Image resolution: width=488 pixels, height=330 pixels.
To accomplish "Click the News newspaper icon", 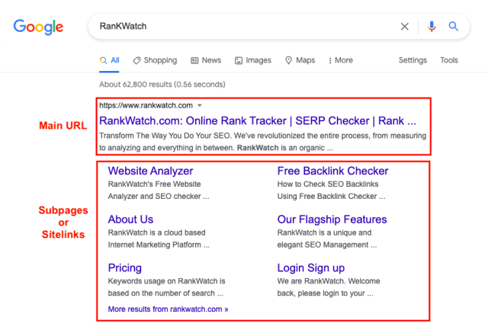I will [x=194, y=60].
